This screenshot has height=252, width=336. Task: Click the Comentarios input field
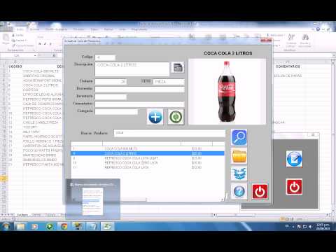(140, 104)
